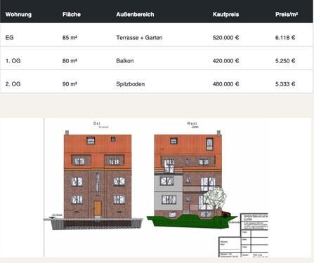The width and height of the screenshot is (314, 263).
Task: Click the 5.333 € price per m²
Action: point(285,84)
